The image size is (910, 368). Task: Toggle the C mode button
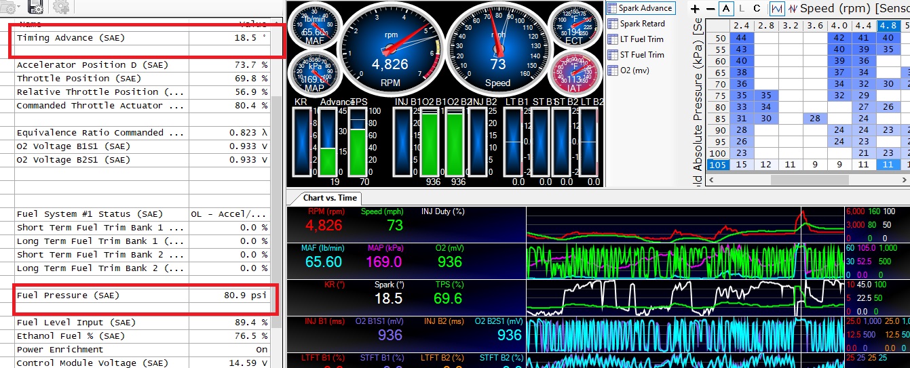coord(757,9)
